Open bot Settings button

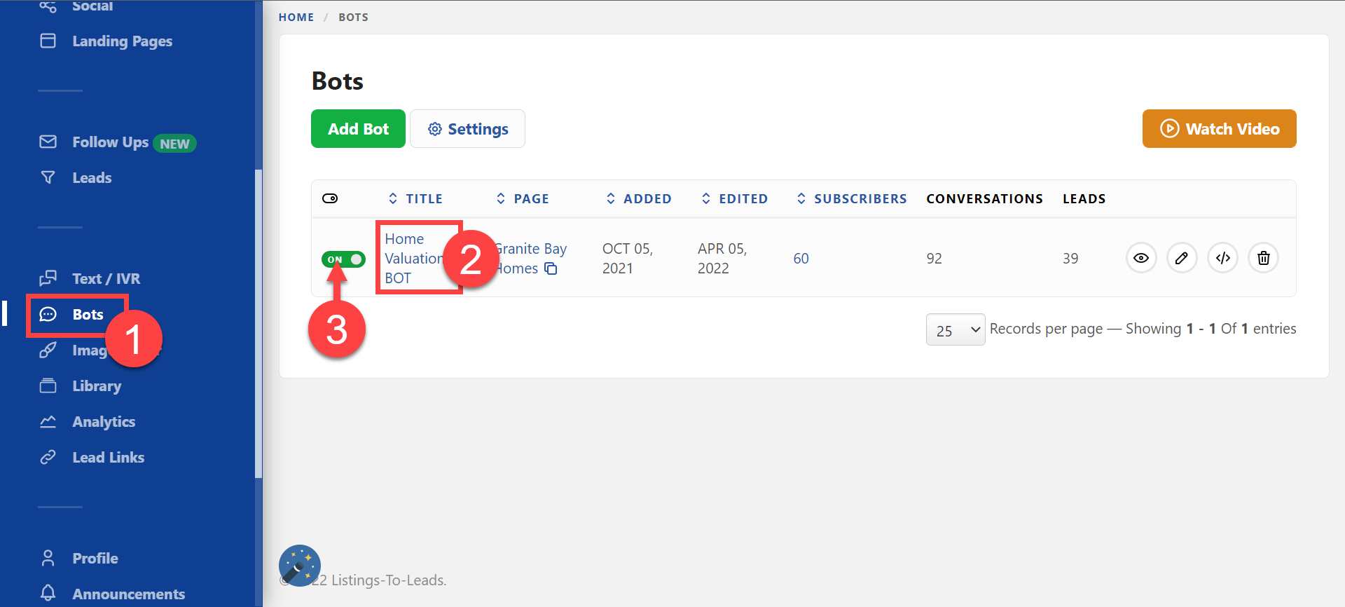click(x=467, y=129)
